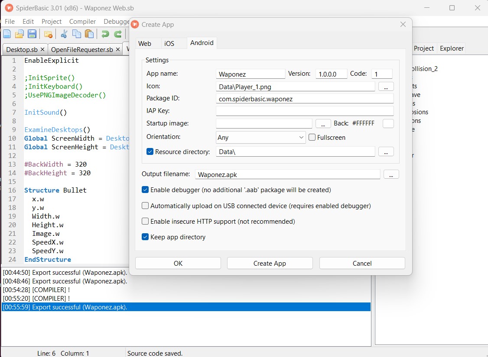488x357 pixels.
Task: Click the Cut scissors toolbar icon
Action: 64,34
